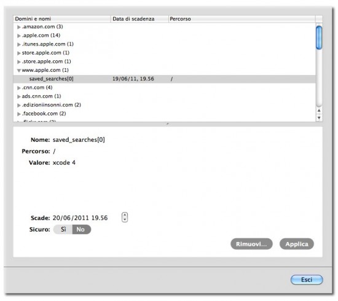Set Sicuro to No
338x301 pixels.
pos(82,229)
